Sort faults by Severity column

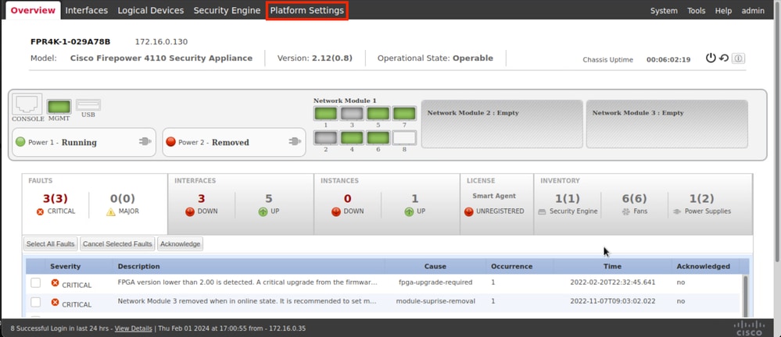[65, 267]
